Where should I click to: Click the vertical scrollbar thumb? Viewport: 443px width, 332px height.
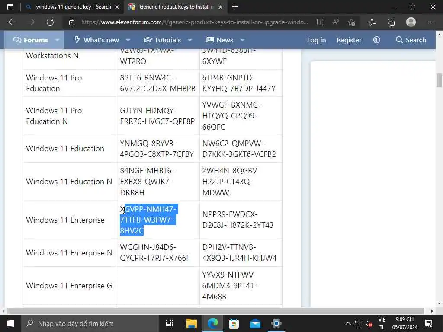pyautogui.click(x=439, y=80)
